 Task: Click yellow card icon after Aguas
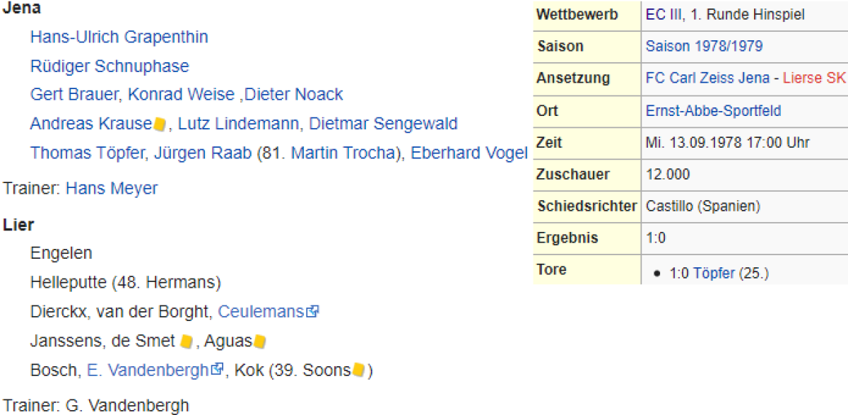[260, 341]
